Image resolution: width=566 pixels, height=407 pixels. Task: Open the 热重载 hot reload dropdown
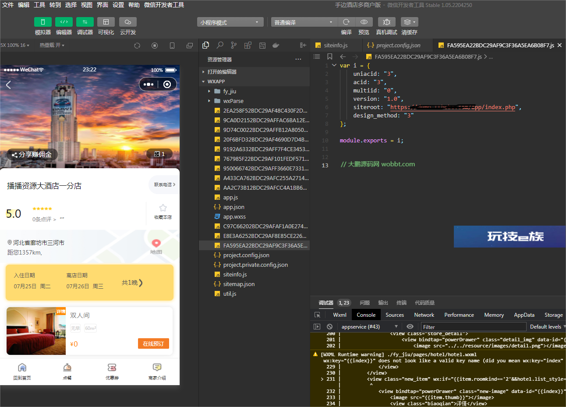52,45
